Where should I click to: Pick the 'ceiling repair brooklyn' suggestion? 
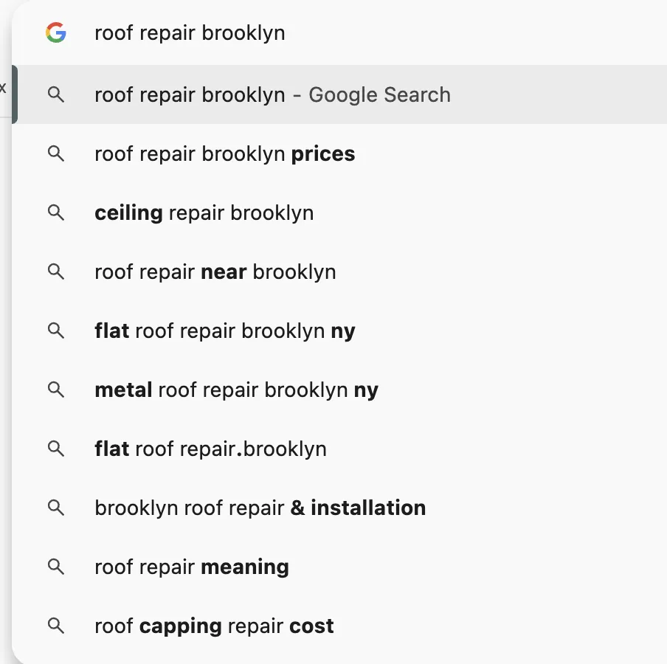(x=204, y=212)
